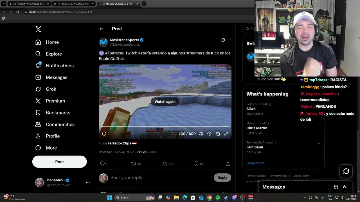This screenshot has width=360, height=202.
Task: Like the post with 687 likes
Action: point(168,164)
